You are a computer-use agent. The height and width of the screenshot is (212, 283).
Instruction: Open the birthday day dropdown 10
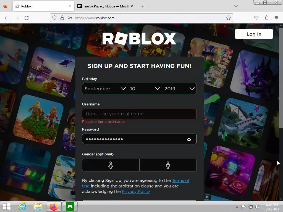(x=145, y=89)
